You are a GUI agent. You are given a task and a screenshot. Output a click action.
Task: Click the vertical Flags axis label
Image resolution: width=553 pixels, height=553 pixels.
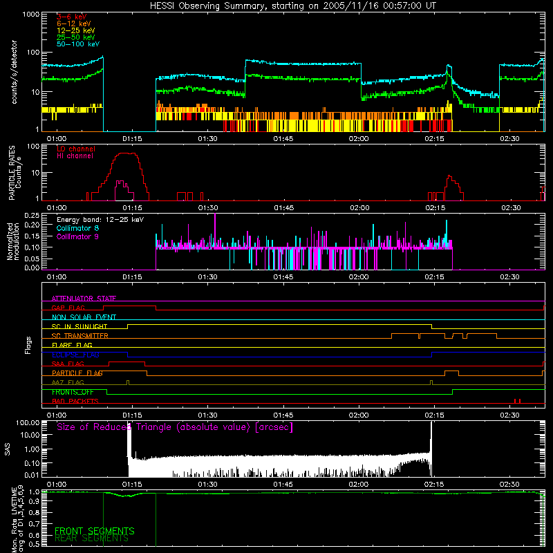tap(28, 345)
